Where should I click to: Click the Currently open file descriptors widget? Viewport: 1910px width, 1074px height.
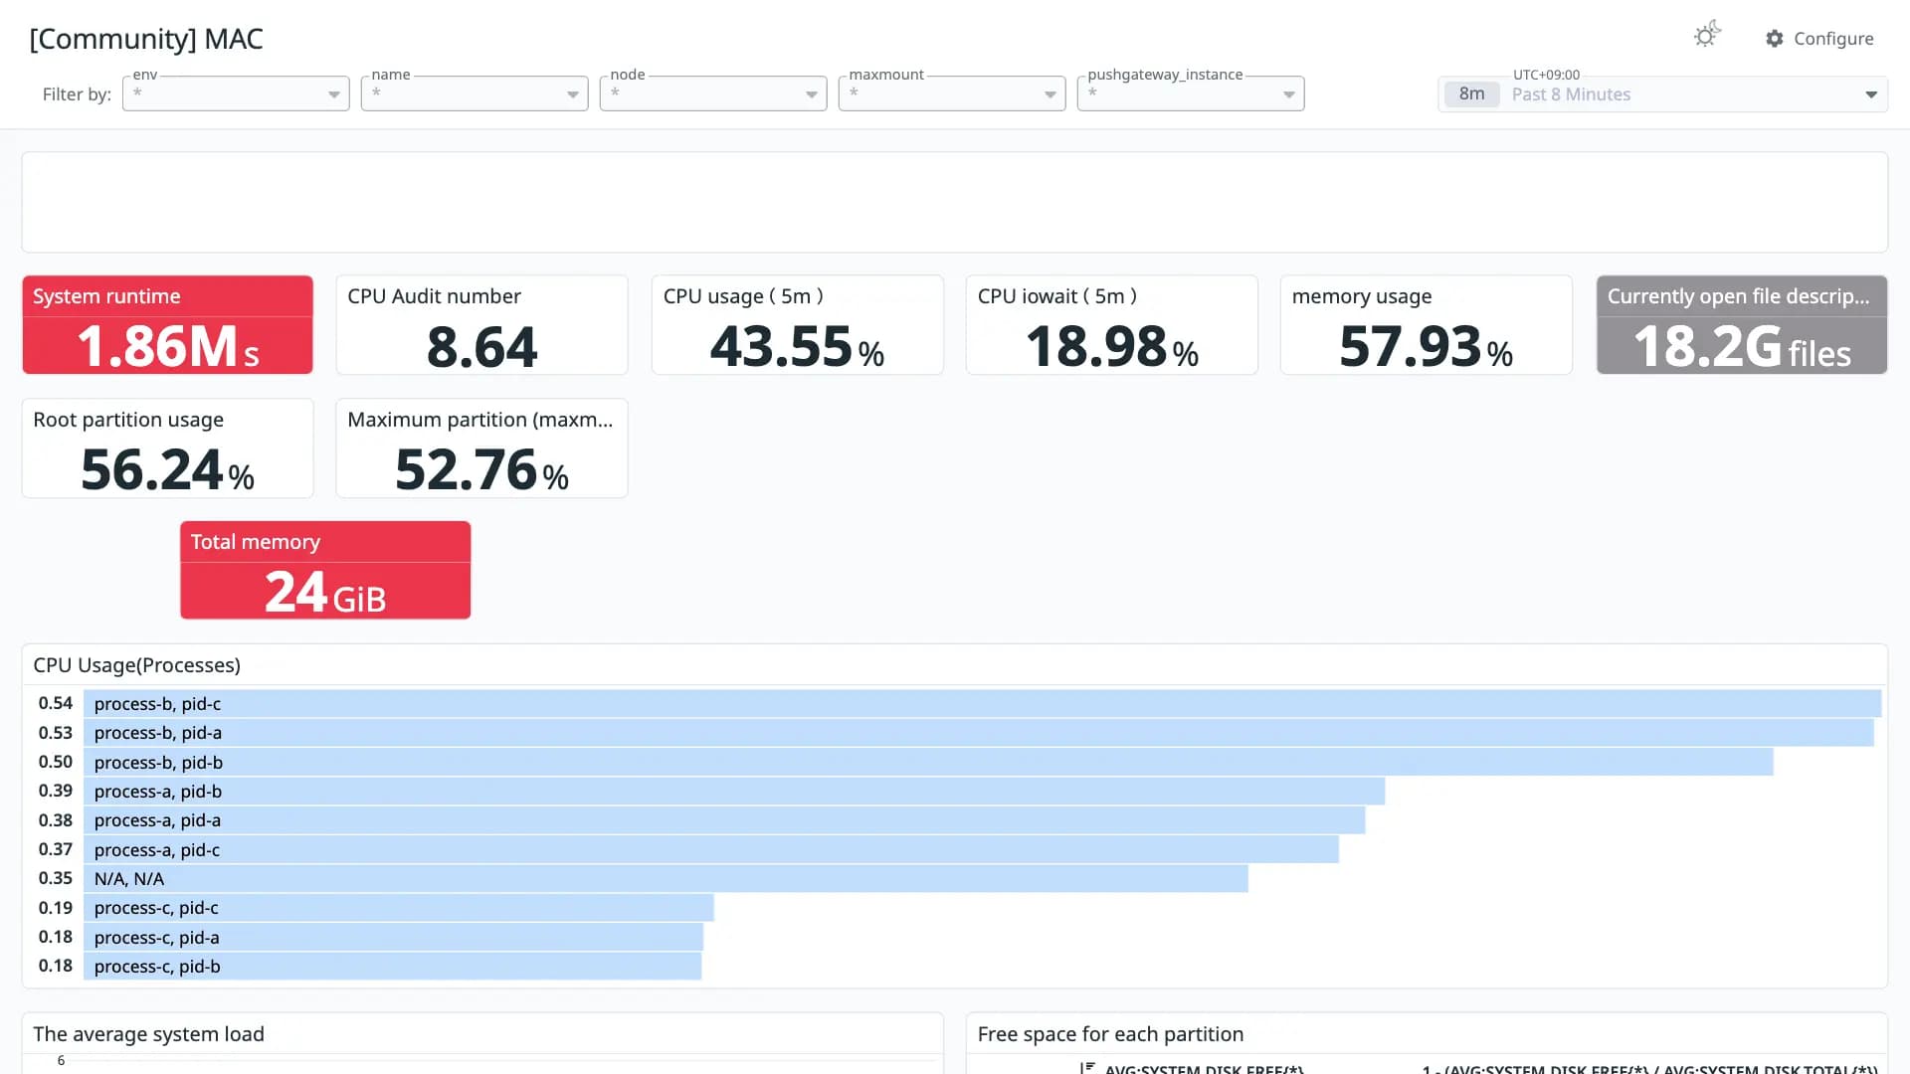point(1741,325)
